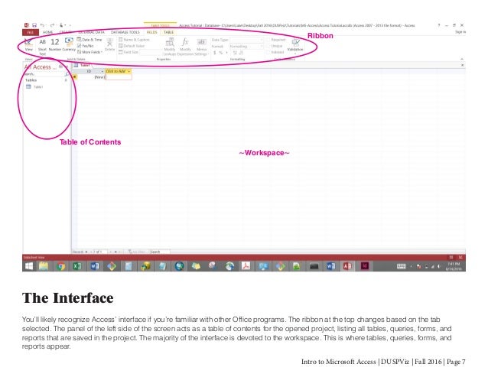Click the Delete field button
Viewport: 488px width, 377px height.
point(109,45)
